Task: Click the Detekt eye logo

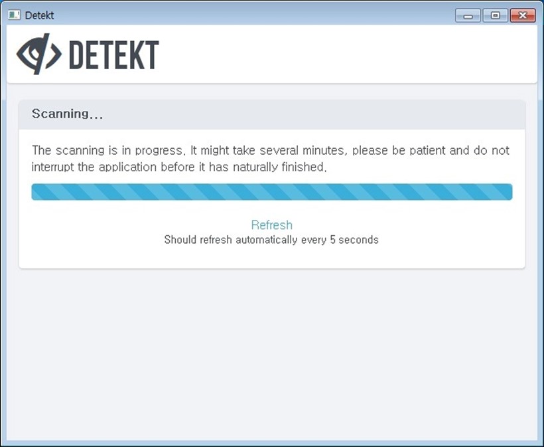Action: coord(39,54)
